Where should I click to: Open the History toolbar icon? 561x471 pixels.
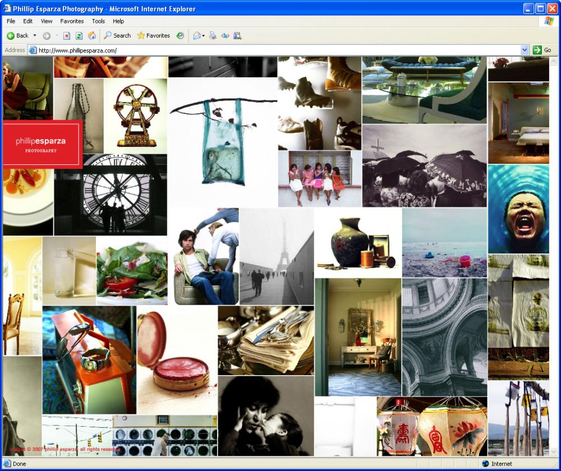180,35
